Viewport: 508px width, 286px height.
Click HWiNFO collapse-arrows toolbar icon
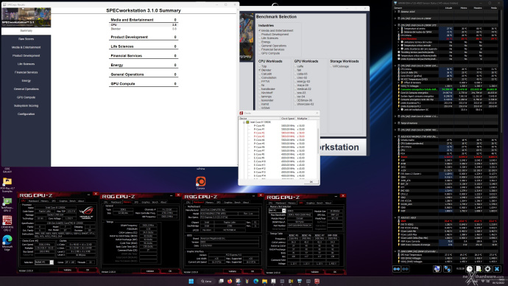406,269
